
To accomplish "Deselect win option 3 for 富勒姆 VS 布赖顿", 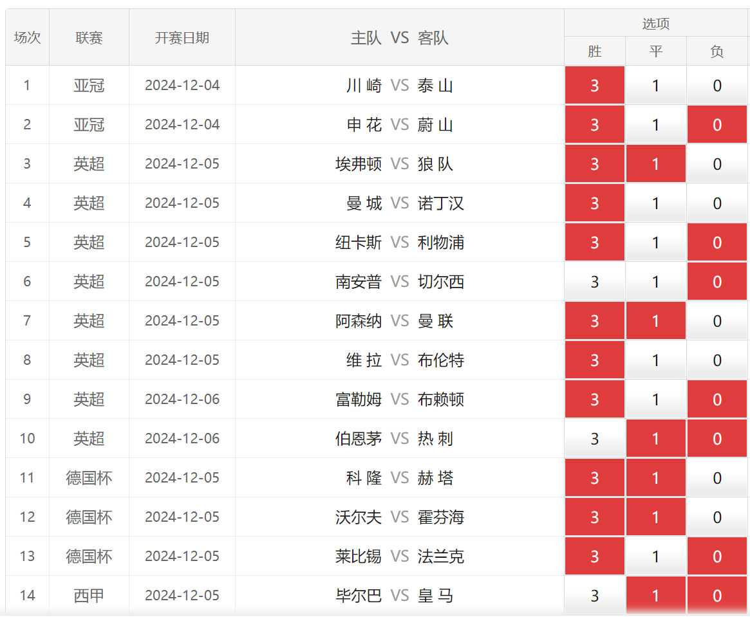I will [x=595, y=399].
